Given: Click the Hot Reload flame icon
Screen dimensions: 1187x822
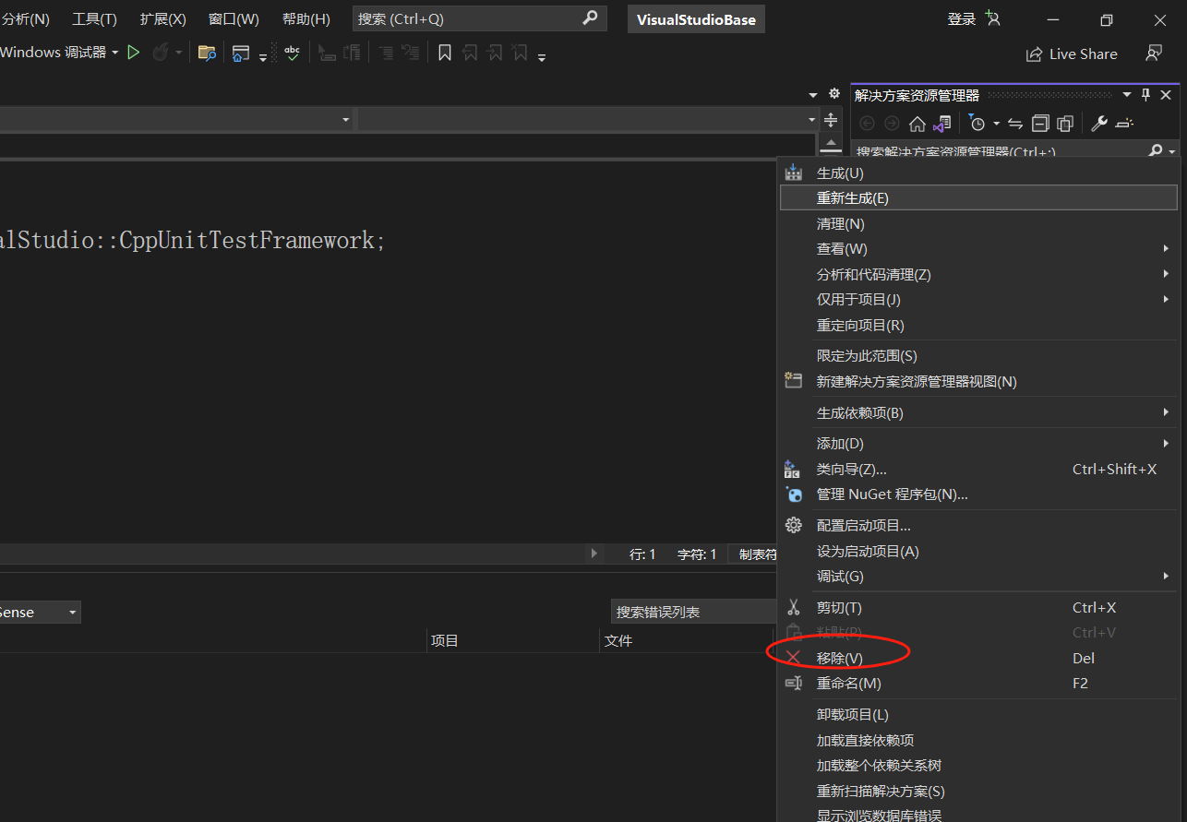Looking at the screenshot, I should coord(160,54).
